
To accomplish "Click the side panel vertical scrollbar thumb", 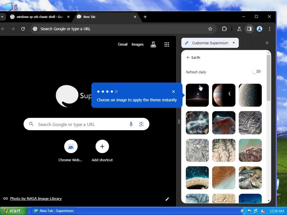I will tap(269, 78).
